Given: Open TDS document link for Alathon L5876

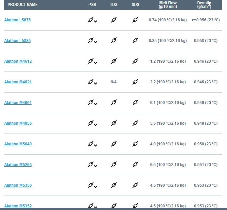Looking at the screenshot, I should pyautogui.click(x=114, y=20).
